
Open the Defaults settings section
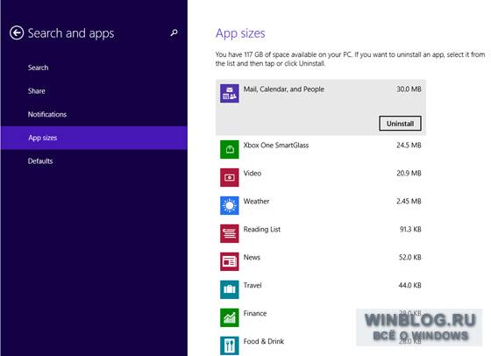click(94, 161)
